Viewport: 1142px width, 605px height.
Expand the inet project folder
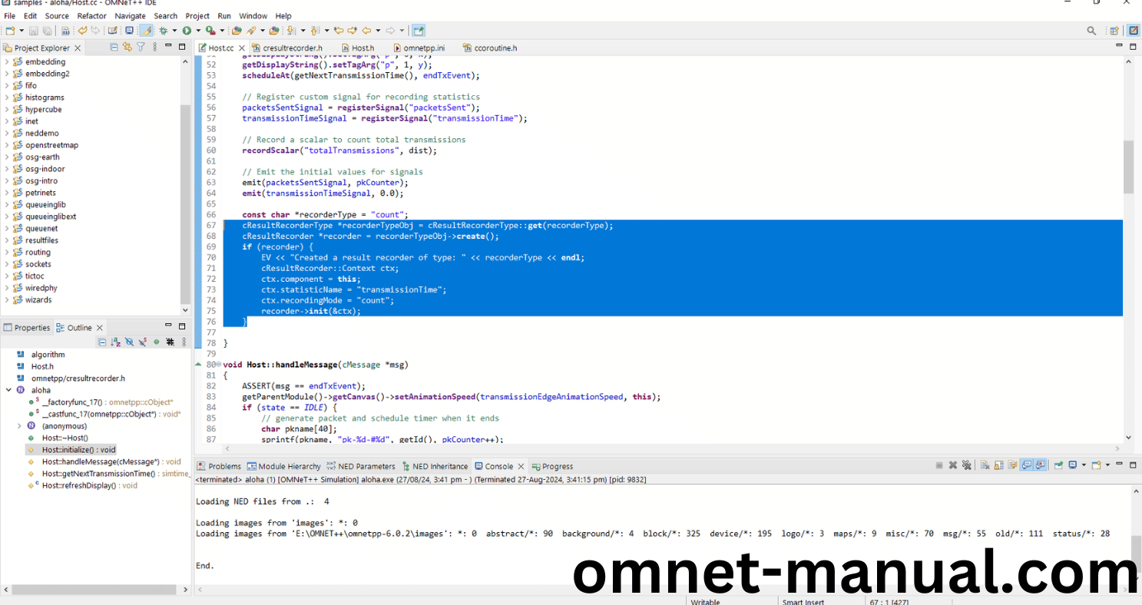[7, 121]
